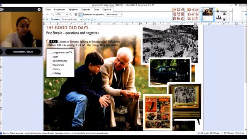Open the Справка menu

pyautogui.click(x=107, y=10)
